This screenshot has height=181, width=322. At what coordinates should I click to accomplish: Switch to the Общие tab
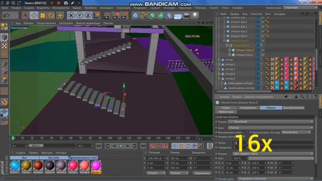click(x=226, y=108)
